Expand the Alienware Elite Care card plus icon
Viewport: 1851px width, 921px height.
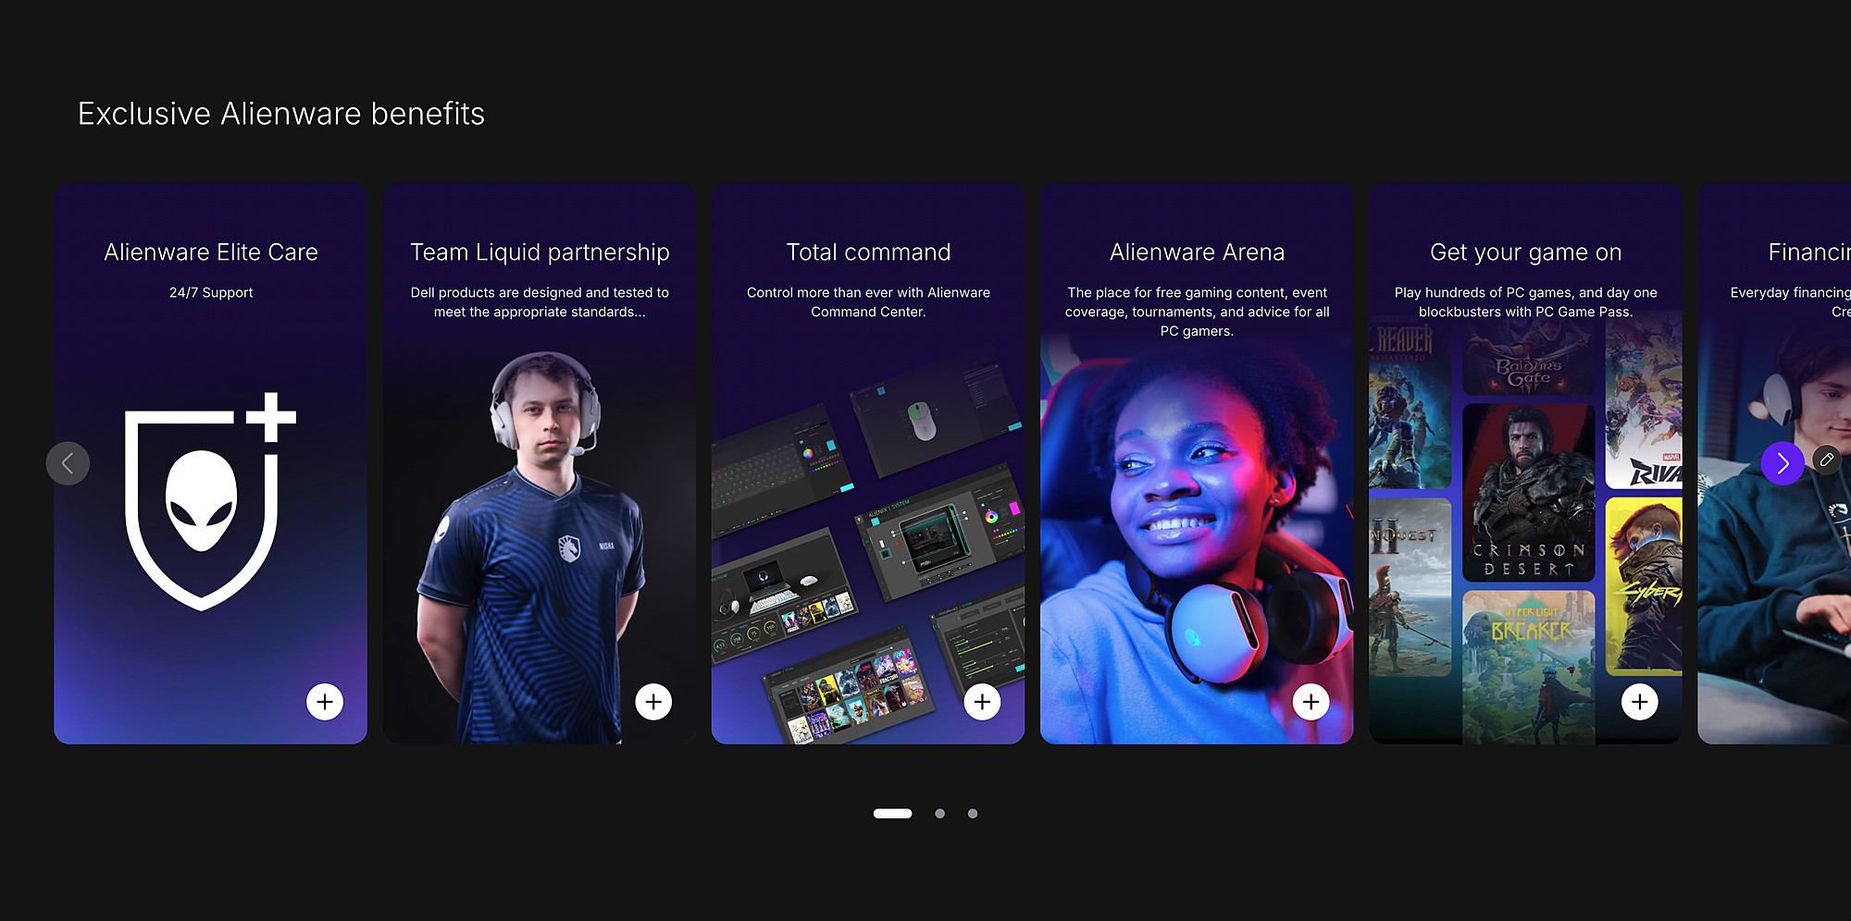(x=325, y=702)
